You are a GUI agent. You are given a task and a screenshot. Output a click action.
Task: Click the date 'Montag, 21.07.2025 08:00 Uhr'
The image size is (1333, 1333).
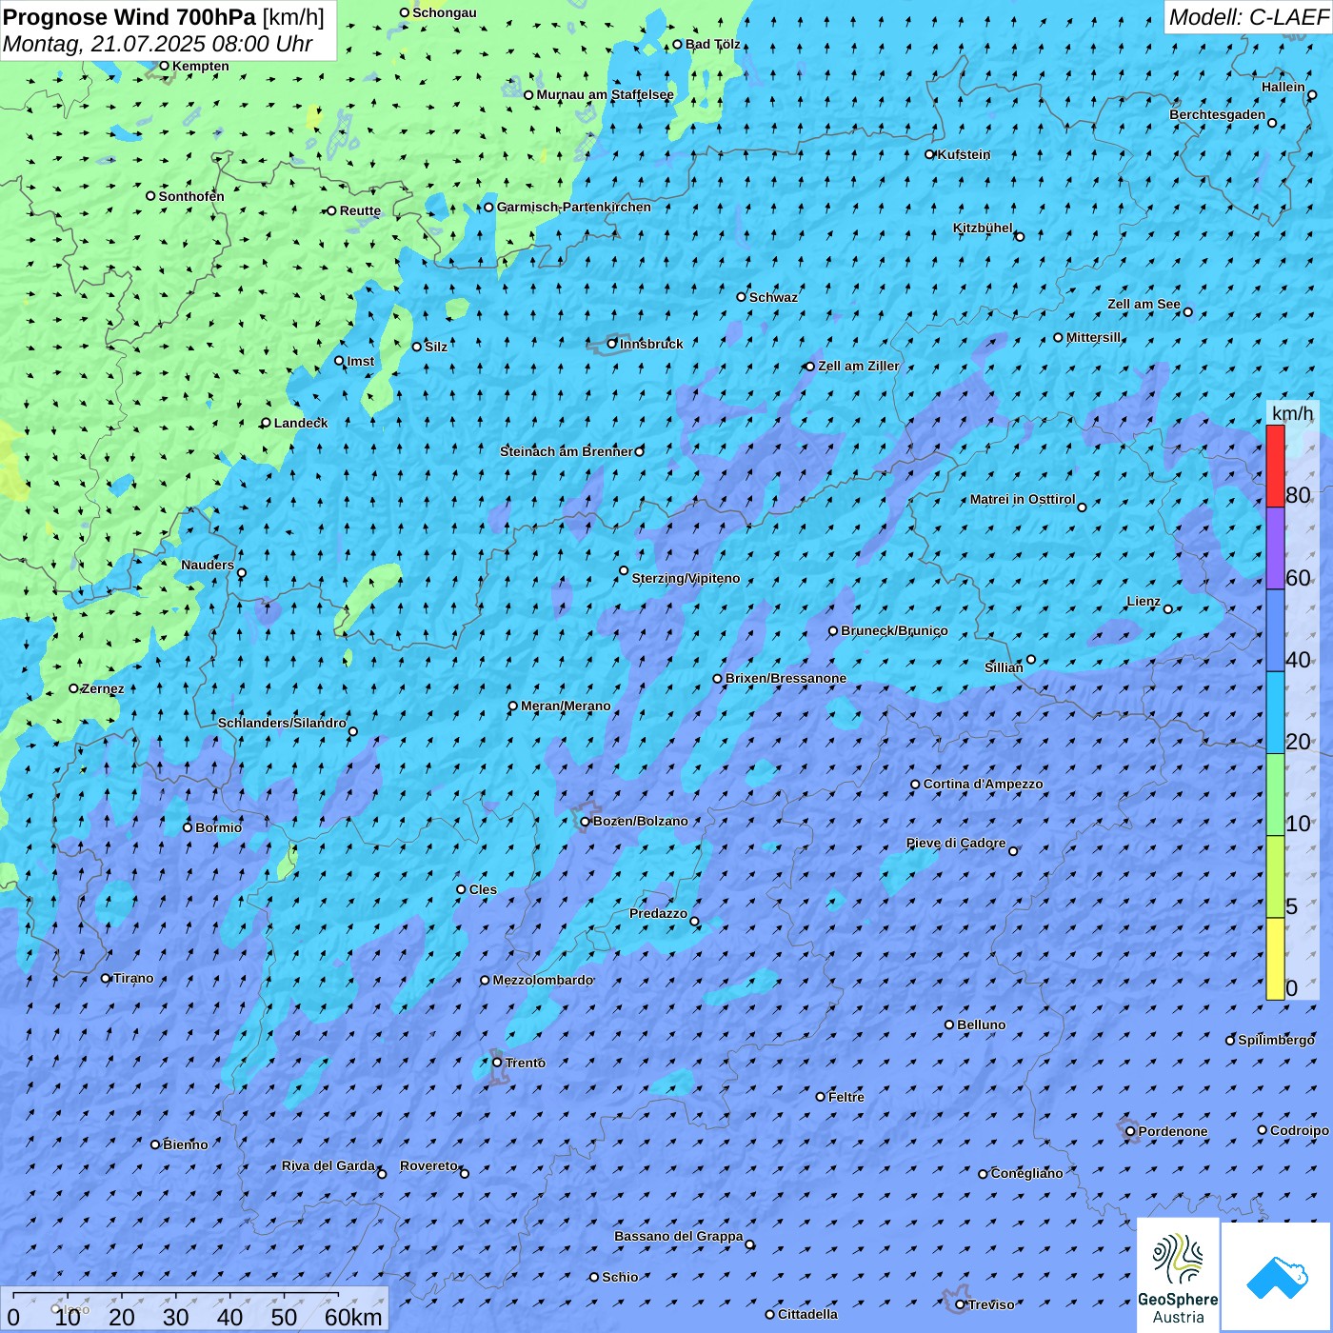click(158, 44)
